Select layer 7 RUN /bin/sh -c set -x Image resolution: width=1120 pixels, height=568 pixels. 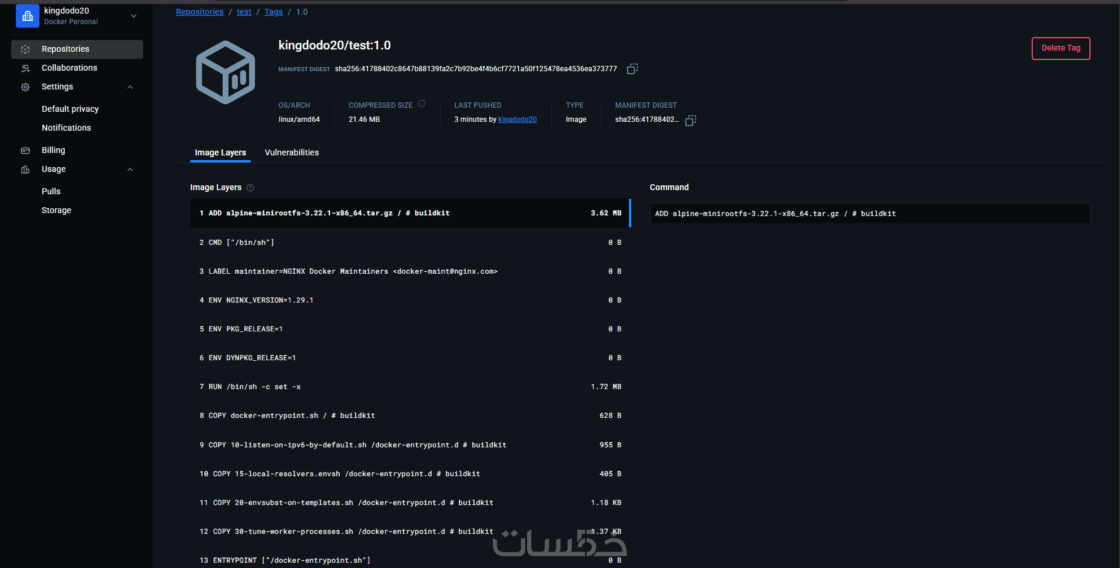tap(410, 387)
